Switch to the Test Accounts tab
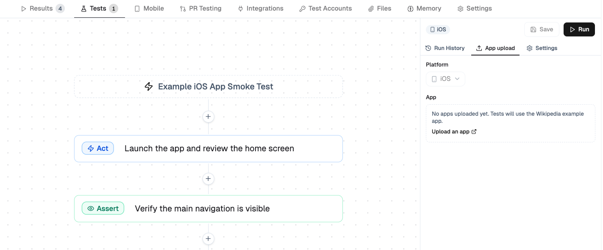This screenshot has height=250, width=603. pyautogui.click(x=325, y=8)
